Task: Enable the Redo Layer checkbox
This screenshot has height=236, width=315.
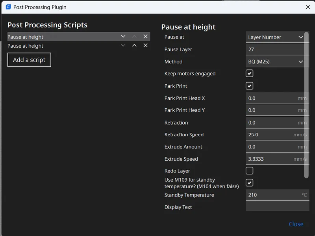Action: [x=249, y=171]
